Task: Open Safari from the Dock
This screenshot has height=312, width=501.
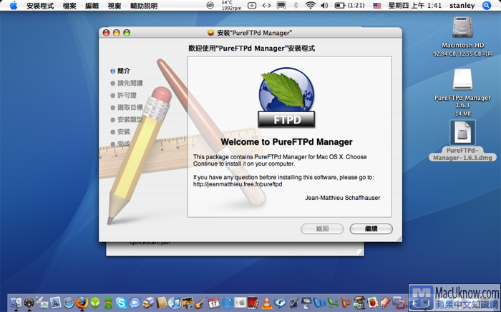Action: (x=69, y=303)
